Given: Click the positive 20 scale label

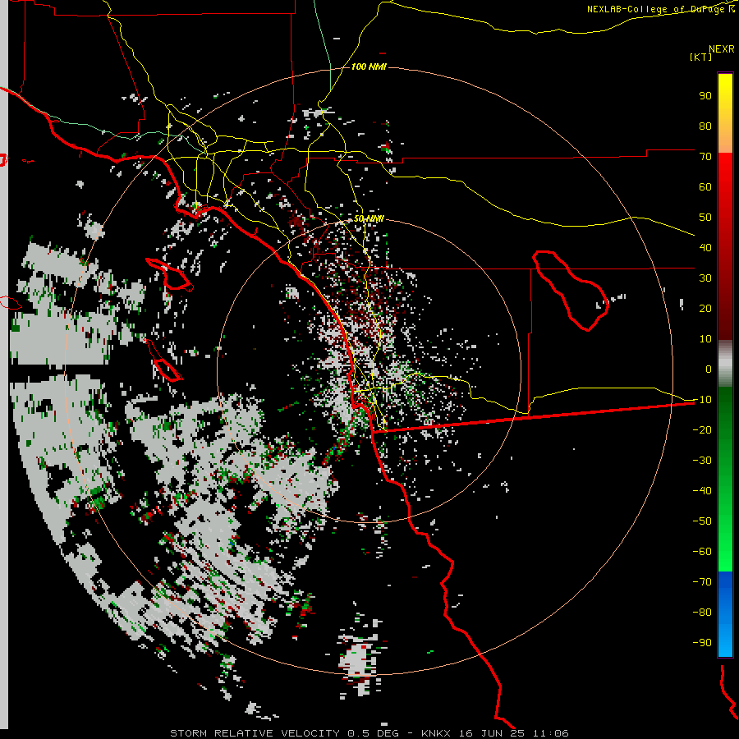Looking at the screenshot, I should click(705, 308).
